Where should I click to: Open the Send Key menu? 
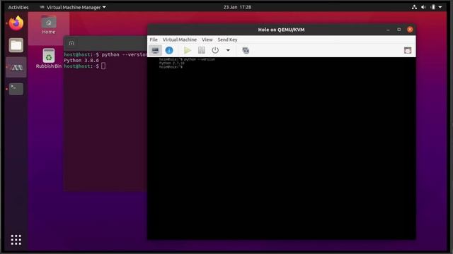tap(227, 40)
